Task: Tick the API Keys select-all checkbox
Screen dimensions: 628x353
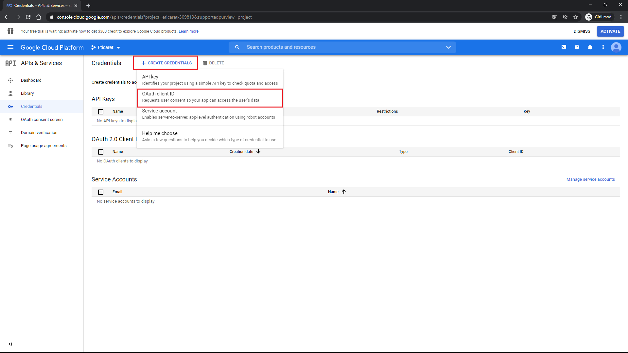Action: click(101, 112)
